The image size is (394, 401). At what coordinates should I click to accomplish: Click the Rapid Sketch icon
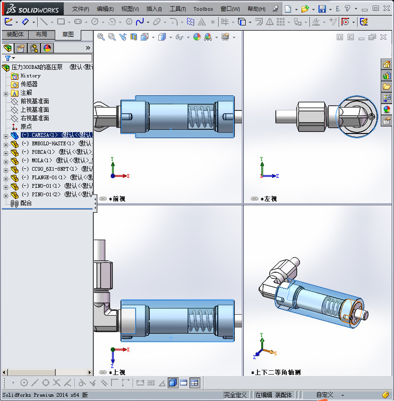(x=364, y=22)
